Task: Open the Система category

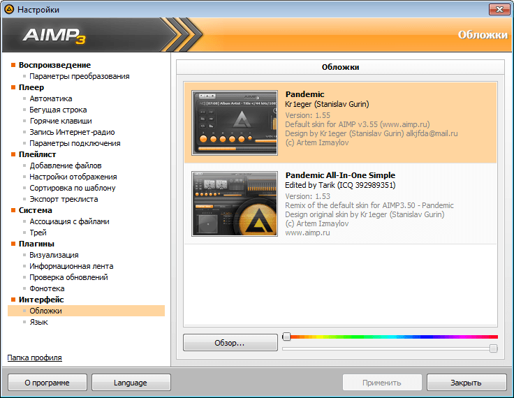Action: coord(35,210)
